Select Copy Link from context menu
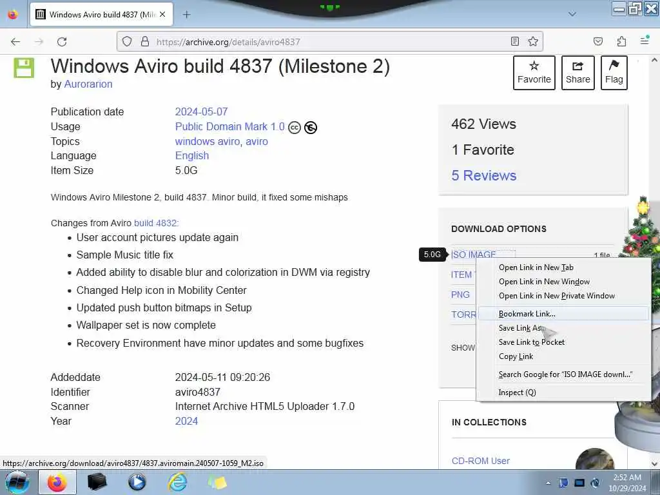Image resolution: width=660 pixels, height=495 pixels. [563, 356]
